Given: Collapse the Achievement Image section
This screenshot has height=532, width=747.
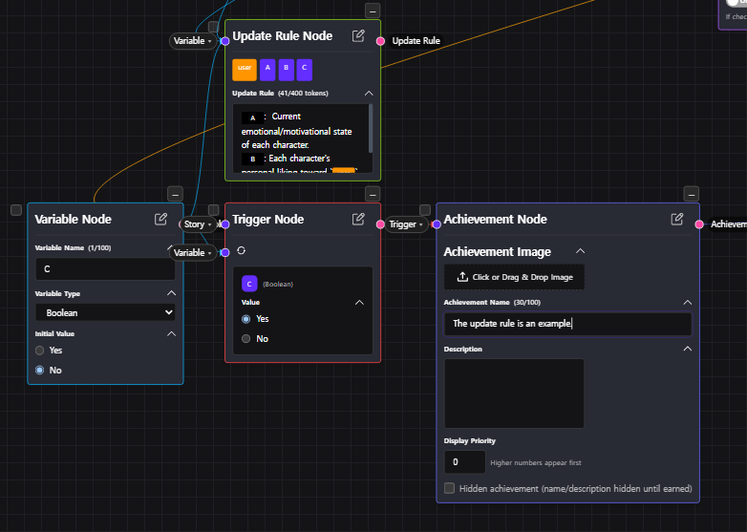Looking at the screenshot, I should tap(580, 251).
